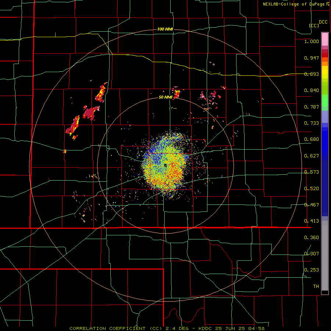The width and height of the screenshot is (331, 331).
Task: Click the 0.573 color scale value
Action: pyautogui.click(x=312, y=172)
